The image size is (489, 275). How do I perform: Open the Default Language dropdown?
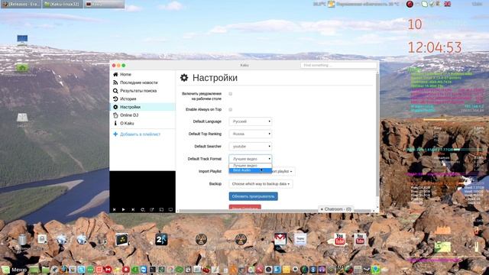pyautogui.click(x=251, y=121)
